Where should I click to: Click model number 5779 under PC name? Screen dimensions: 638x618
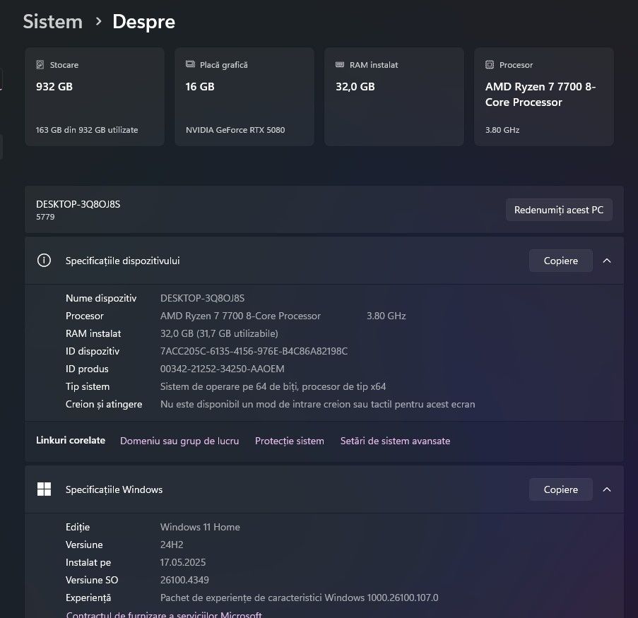45,217
